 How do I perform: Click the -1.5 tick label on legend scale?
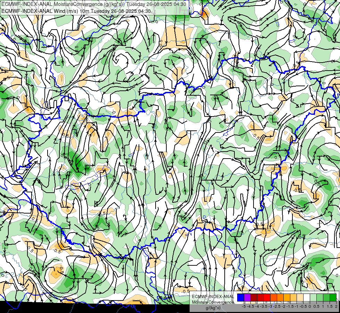[290, 306]
